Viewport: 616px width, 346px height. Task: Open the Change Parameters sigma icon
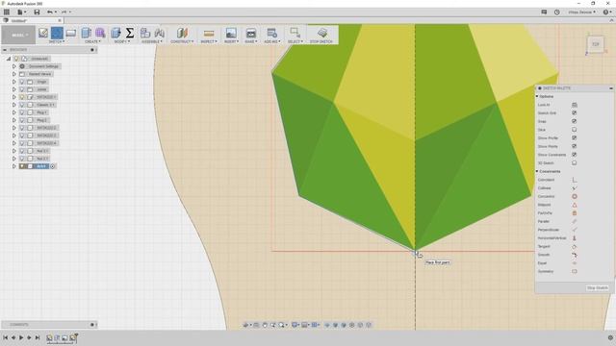pyautogui.click(x=130, y=33)
